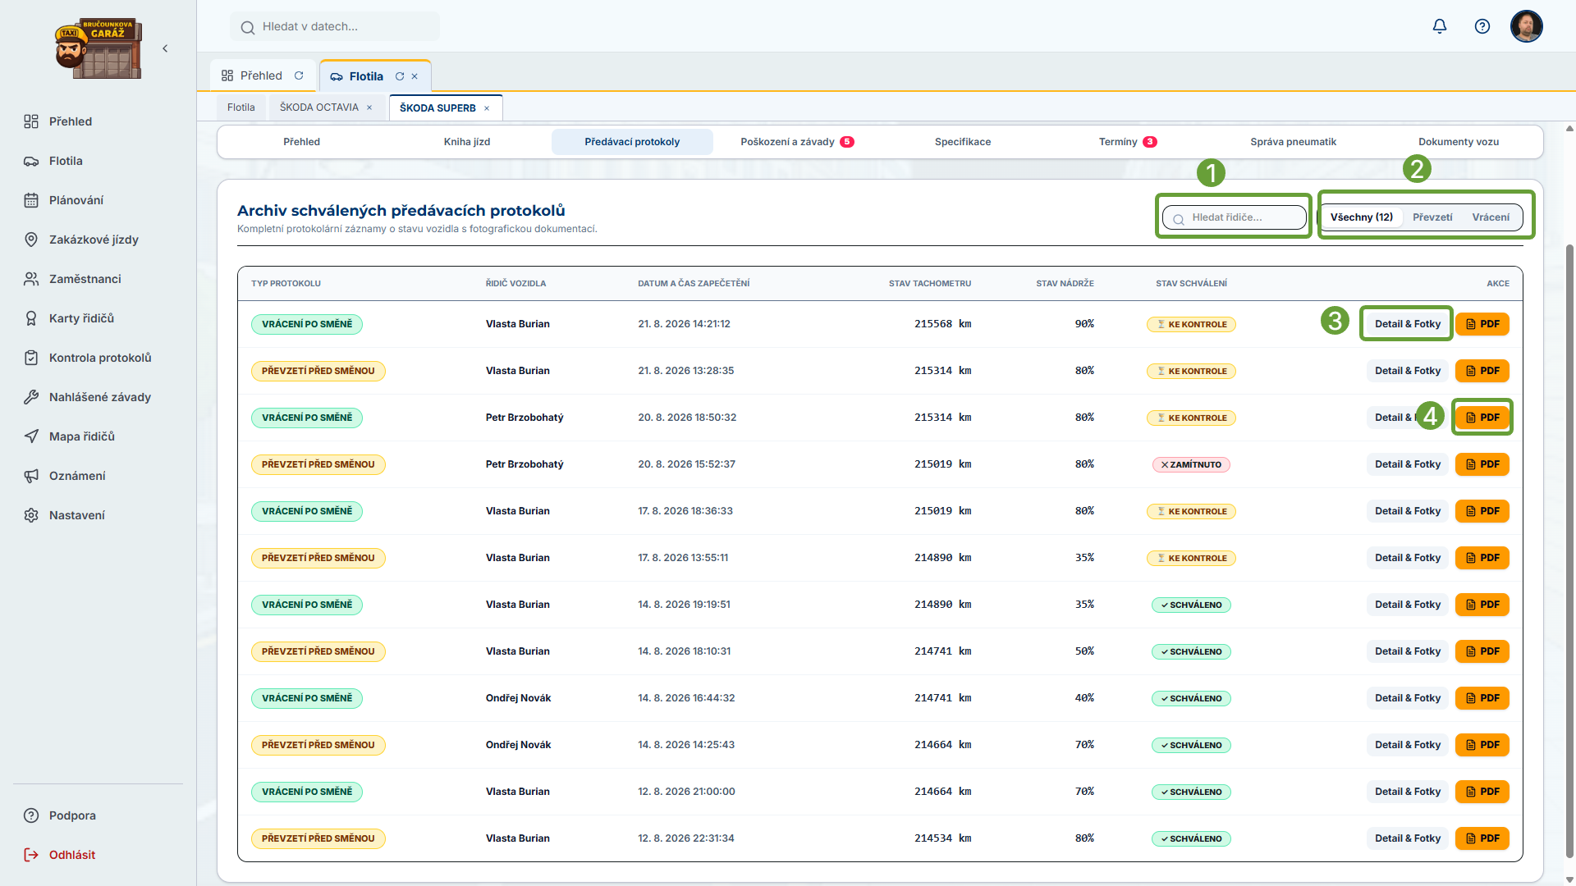Open Nastavení gear in sidebar
The image size is (1576, 886).
(31, 515)
